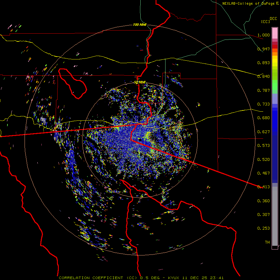Click the 0.573 legend value
Viewport: 280px width, 280px height.
tap(264, 146)
